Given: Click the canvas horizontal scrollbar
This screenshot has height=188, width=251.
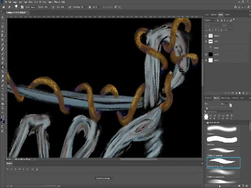Looking at the screenshot, I should [x=139, y=159].
